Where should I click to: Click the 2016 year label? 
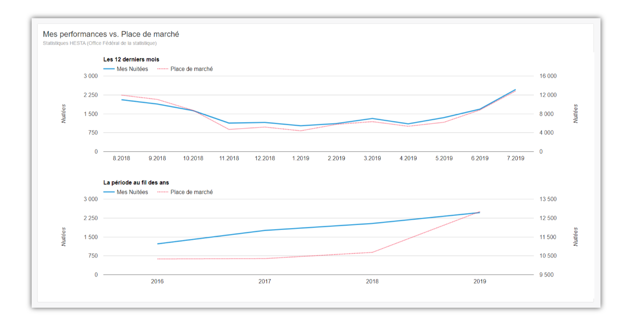(x=157, y=281)
